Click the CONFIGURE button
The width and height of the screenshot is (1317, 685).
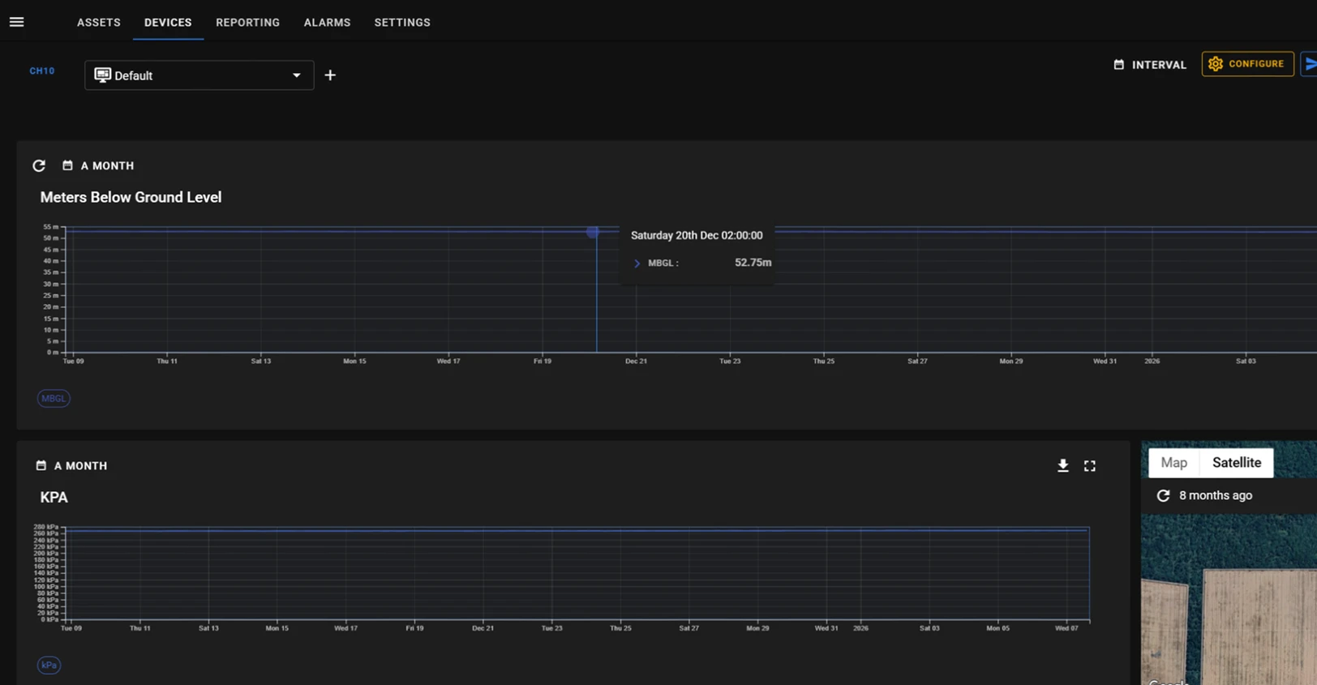point(1247,64)
